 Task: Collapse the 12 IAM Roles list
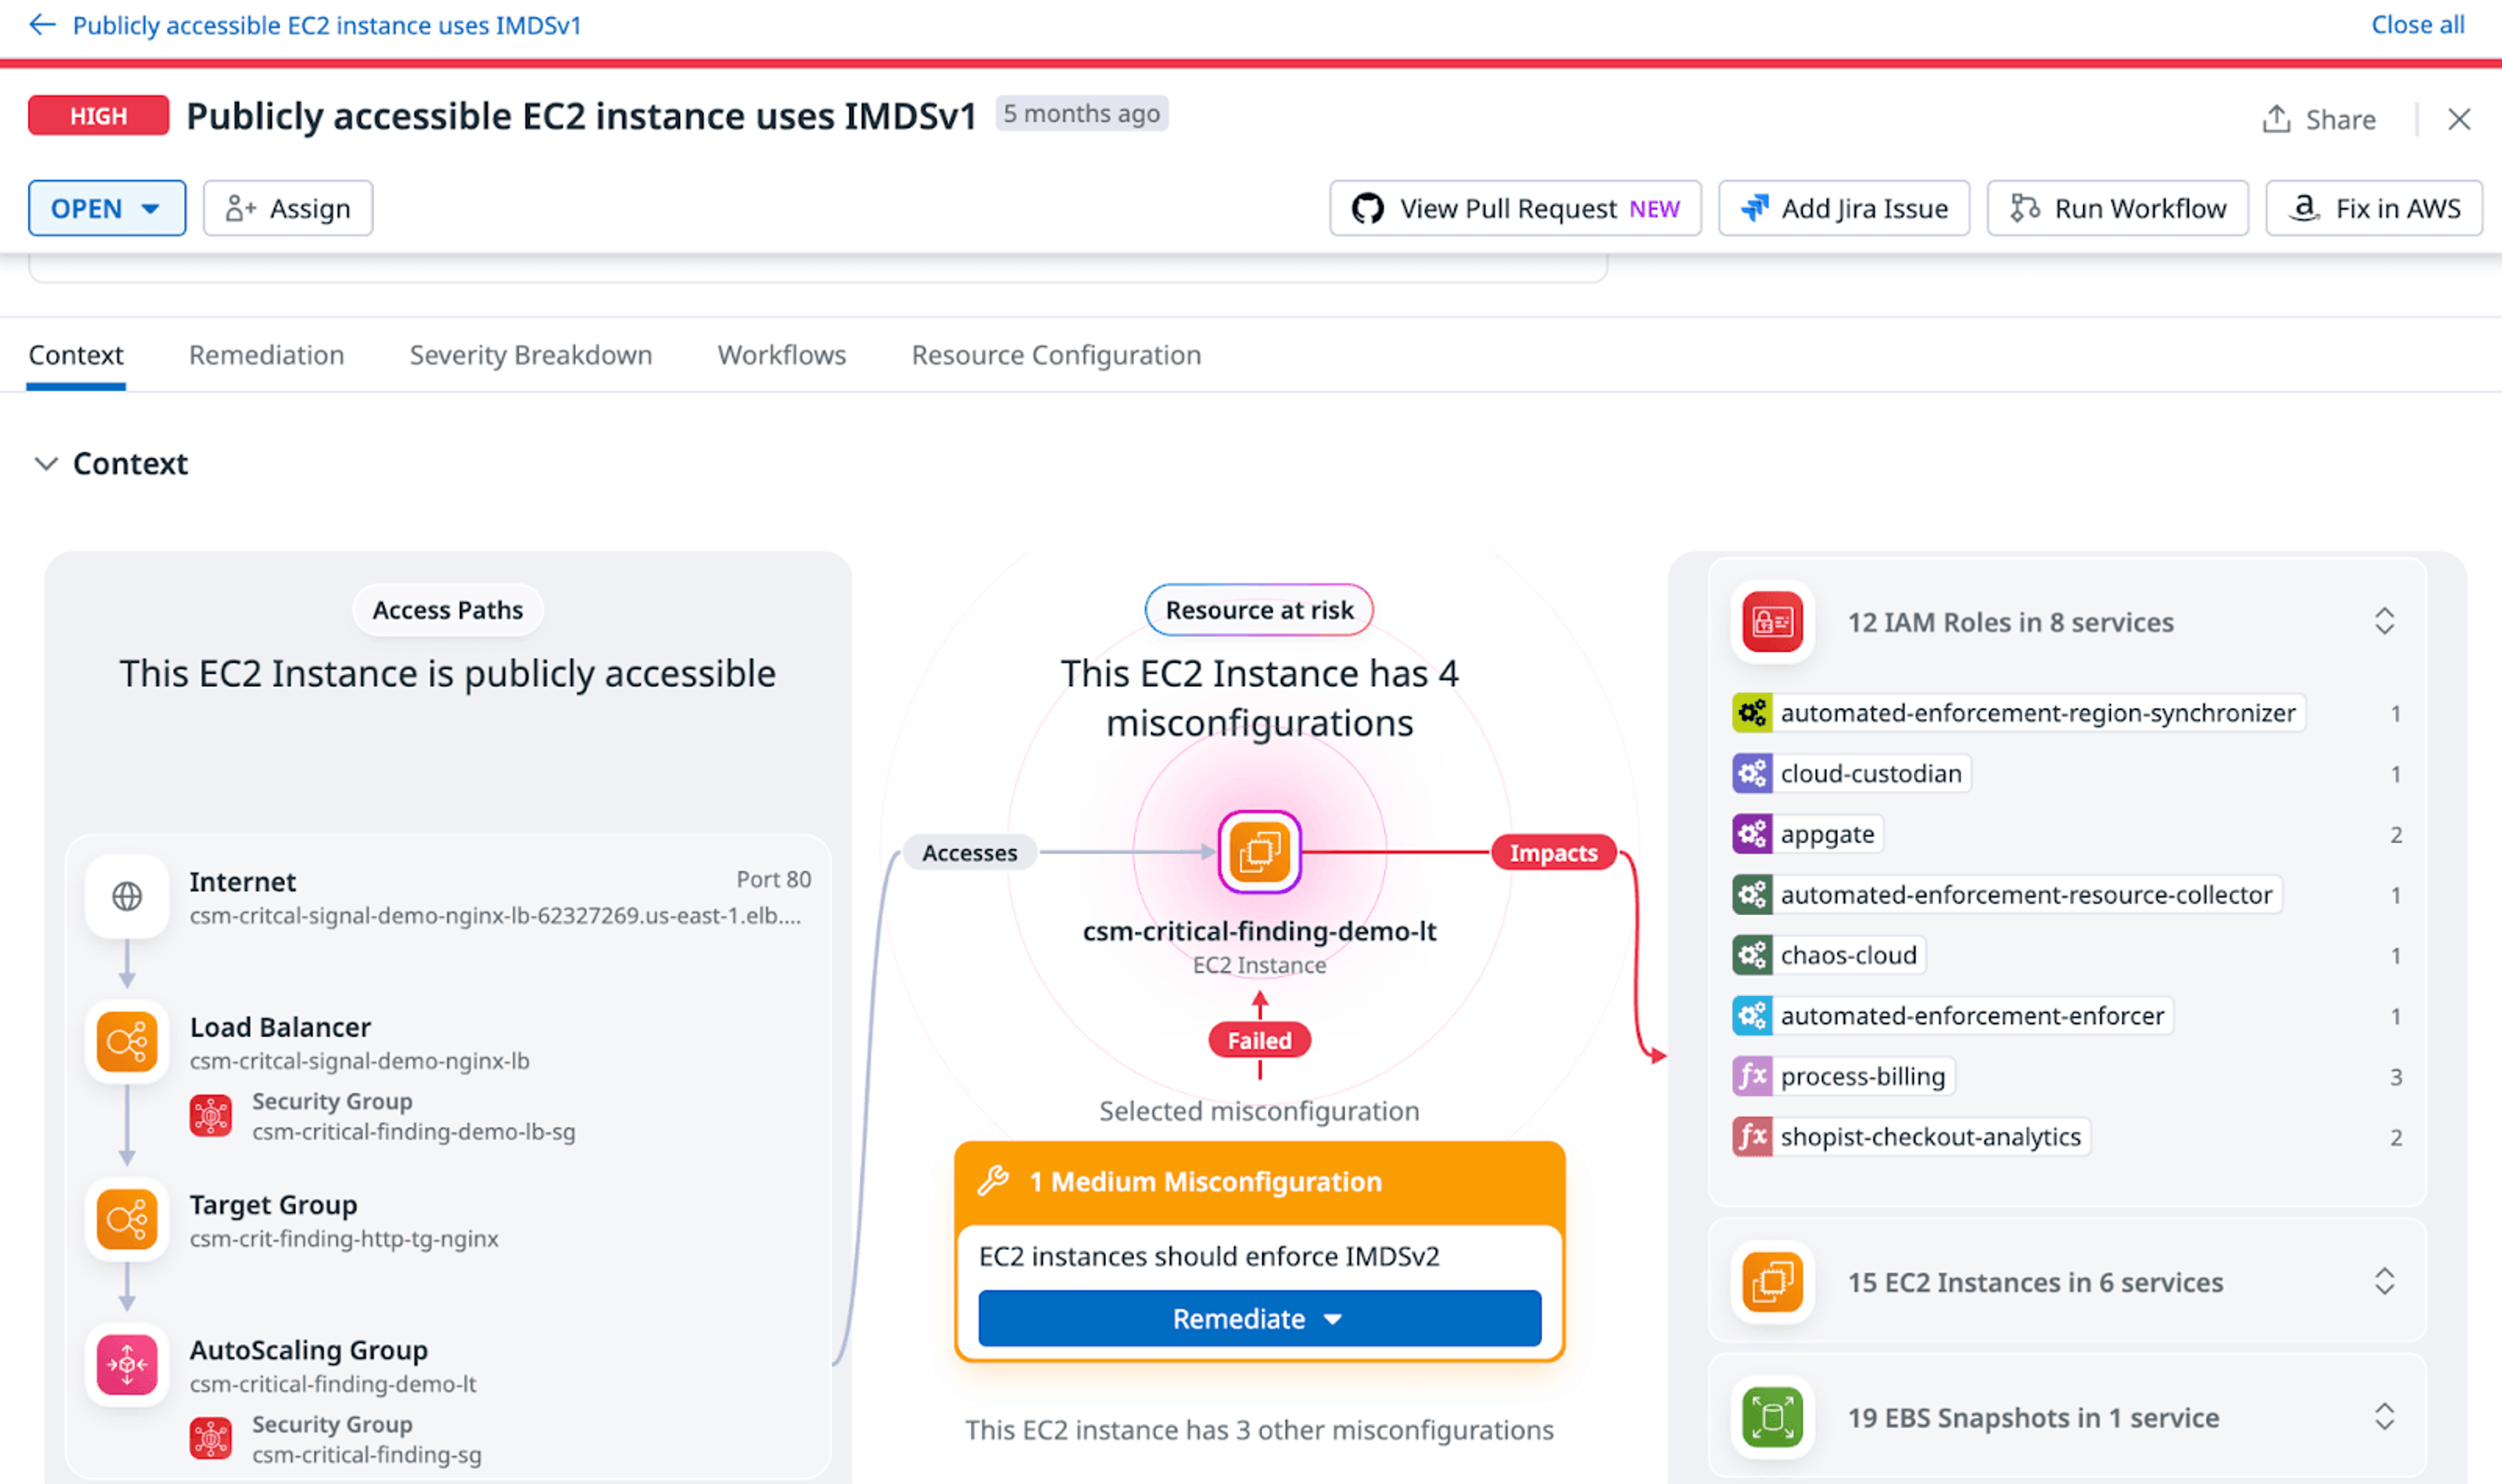tap(2384, 622)
